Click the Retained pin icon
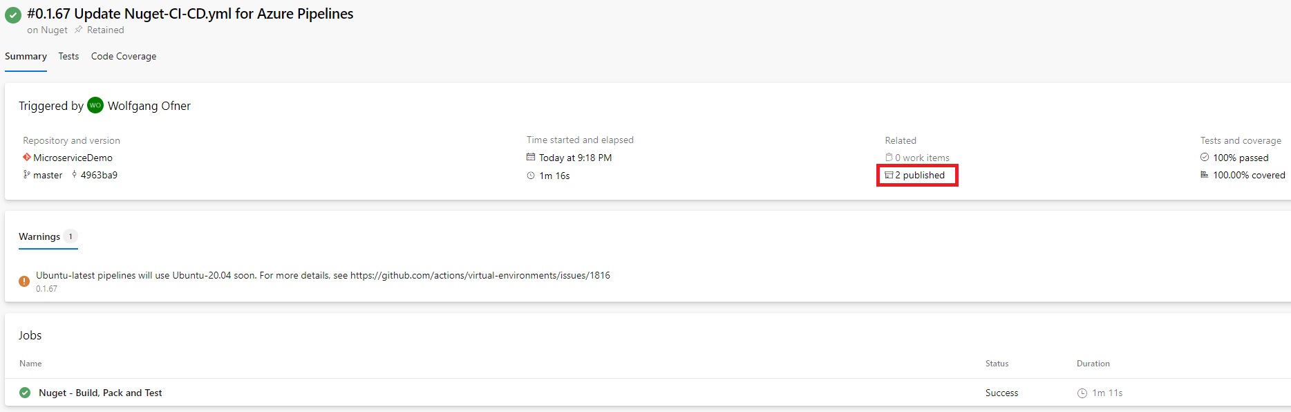 (79, 30)
